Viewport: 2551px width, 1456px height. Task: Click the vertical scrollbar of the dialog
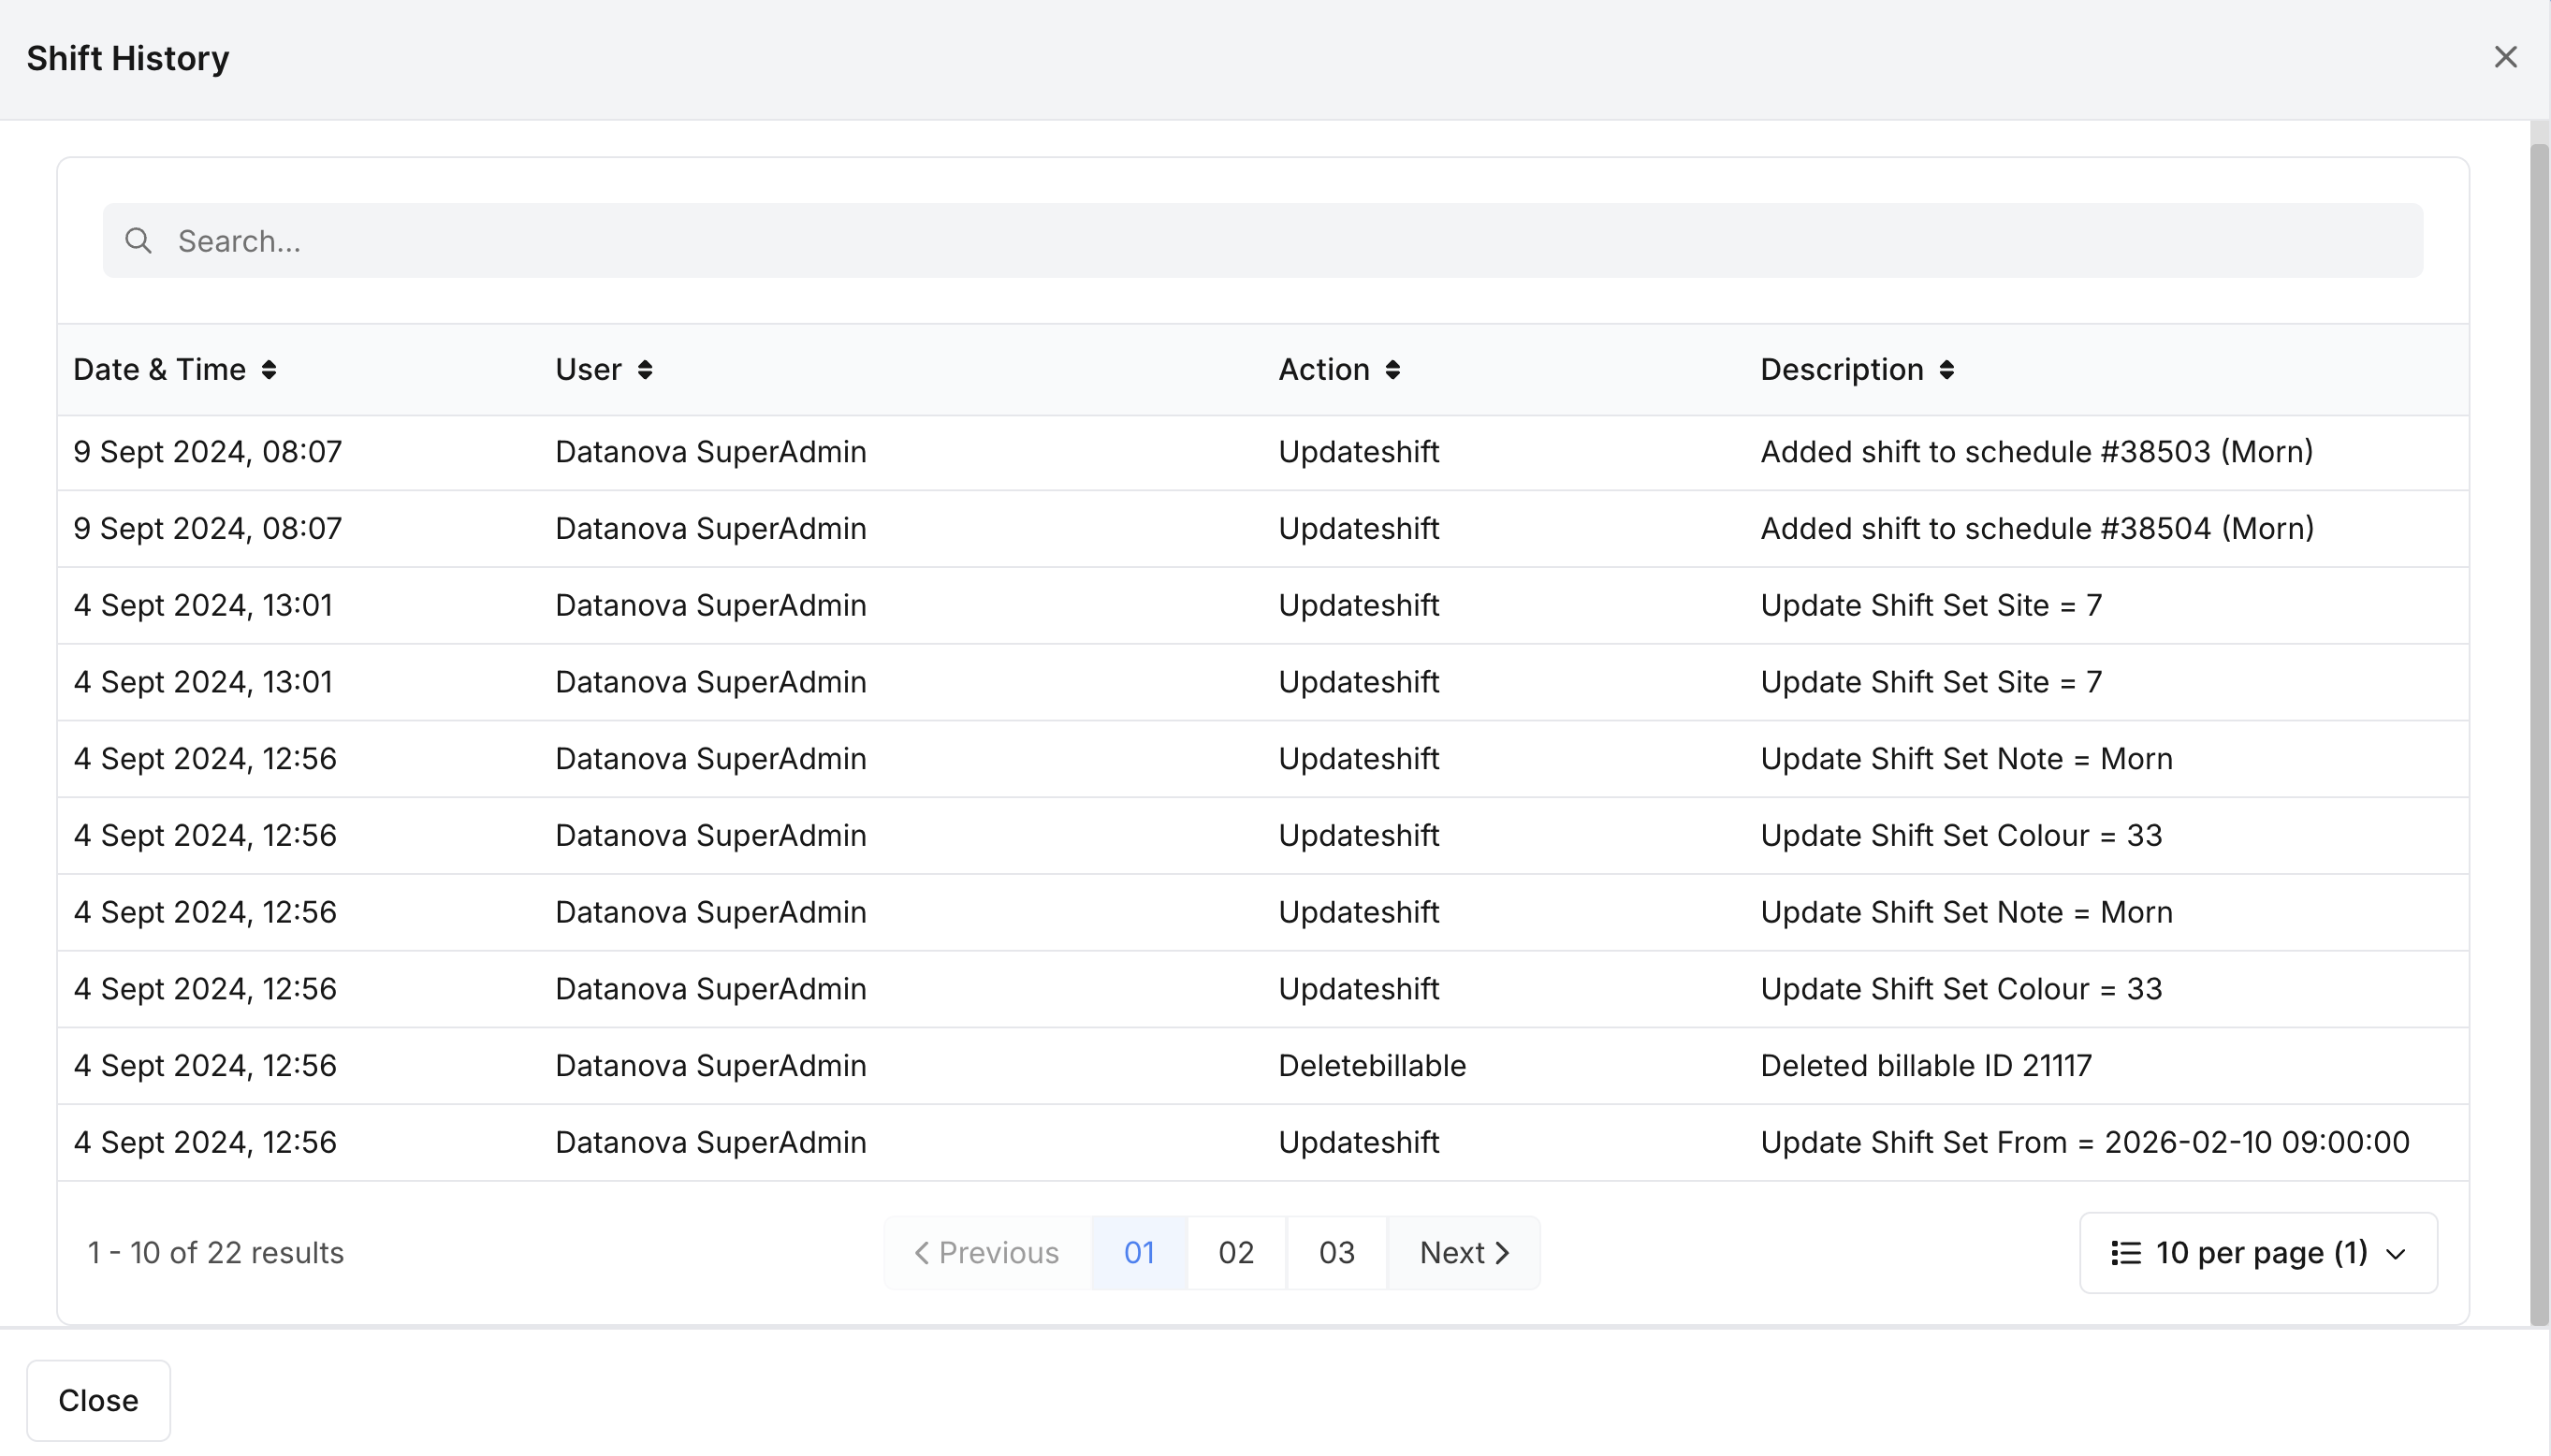point(2539,734)
